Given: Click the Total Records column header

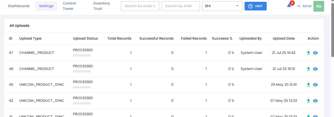Looking at the screenshot, I should [x=119, y=38].
